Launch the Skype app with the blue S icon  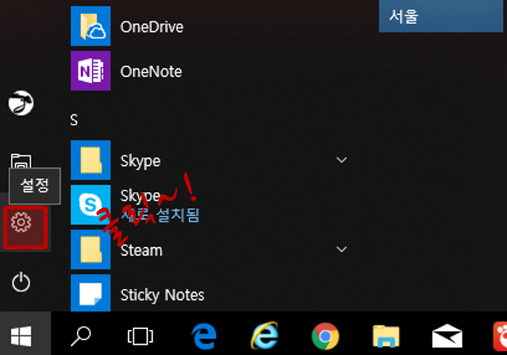pos(210,204)
